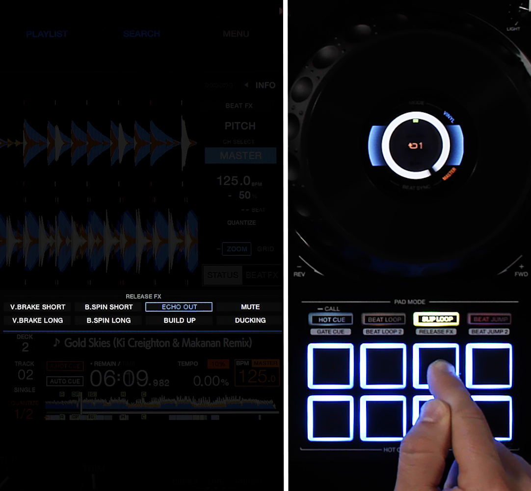Choose the V.BRAKE LONG release effect
This screenshot has height=491, width=531.
point(38,320)
